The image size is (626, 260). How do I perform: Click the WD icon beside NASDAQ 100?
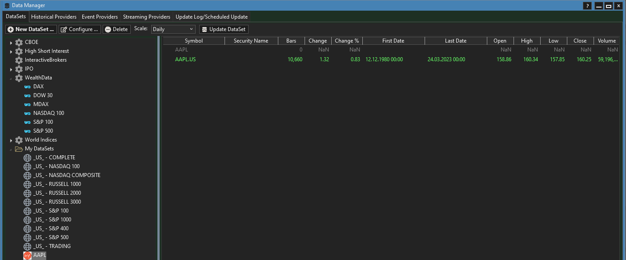[x=27, y=113]
